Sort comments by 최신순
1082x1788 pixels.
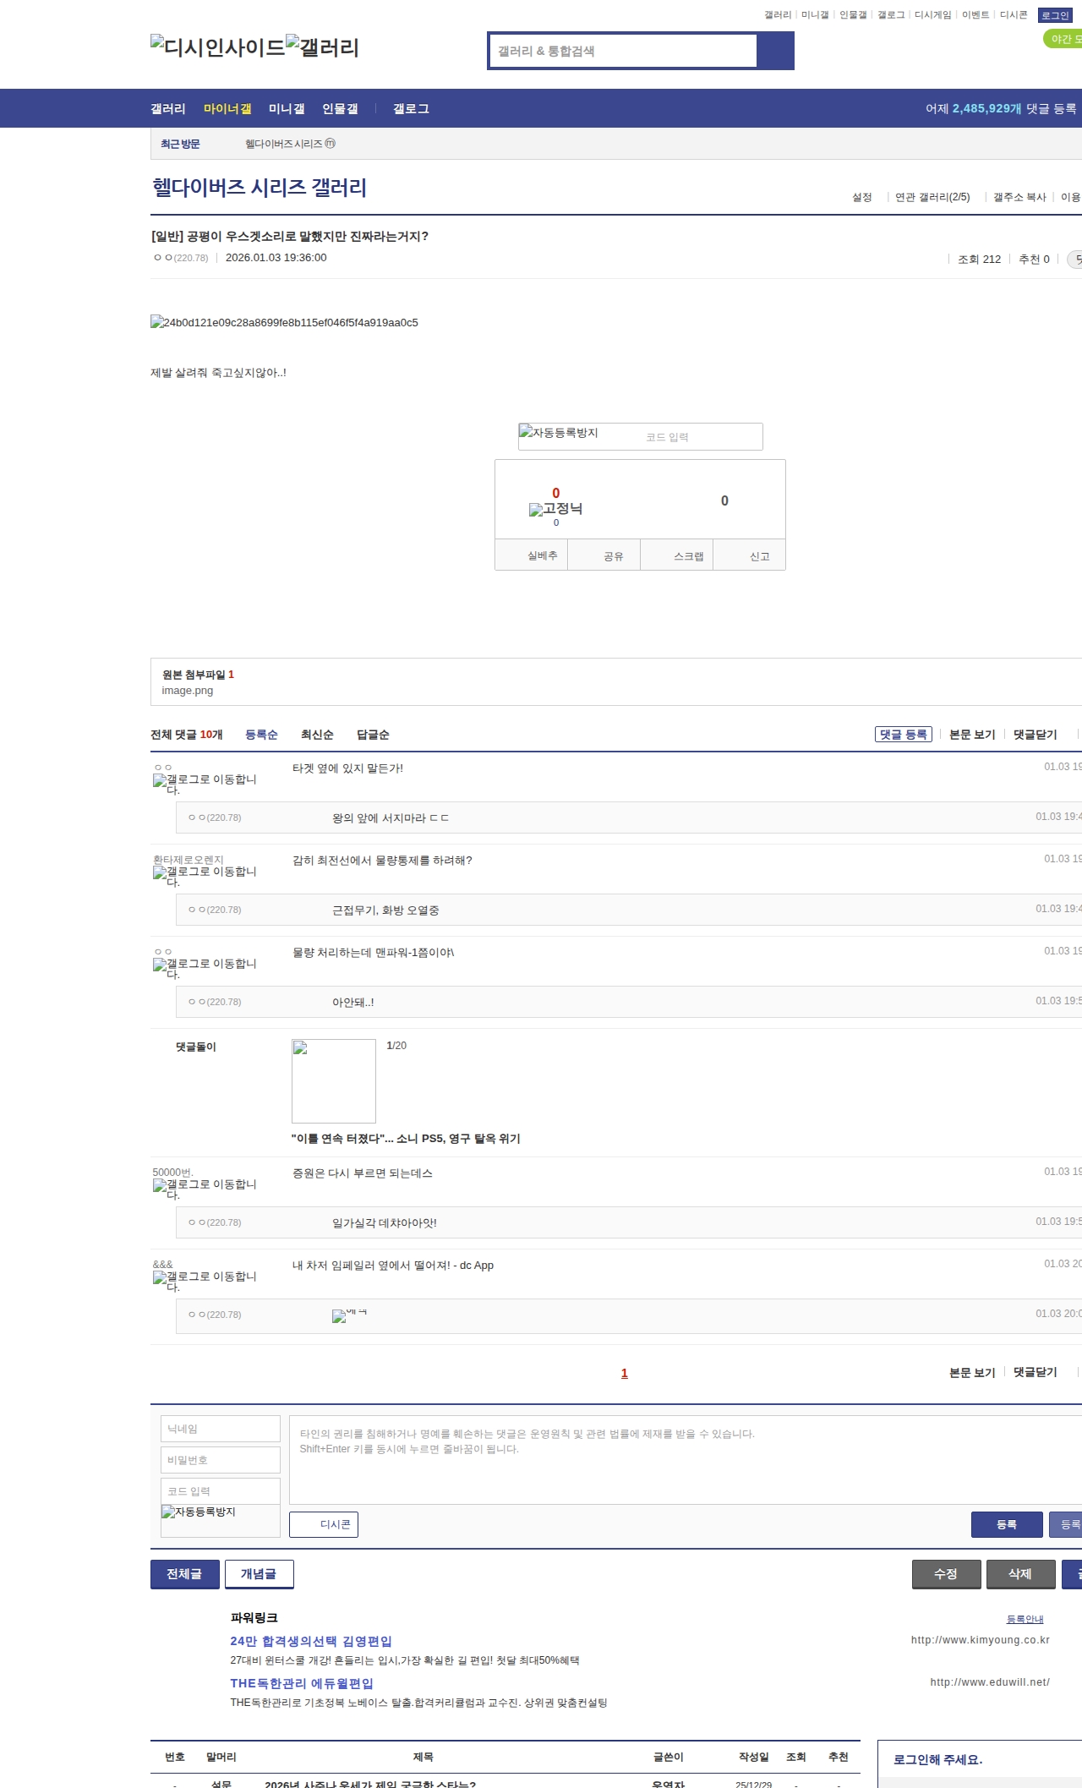(317, 735)
